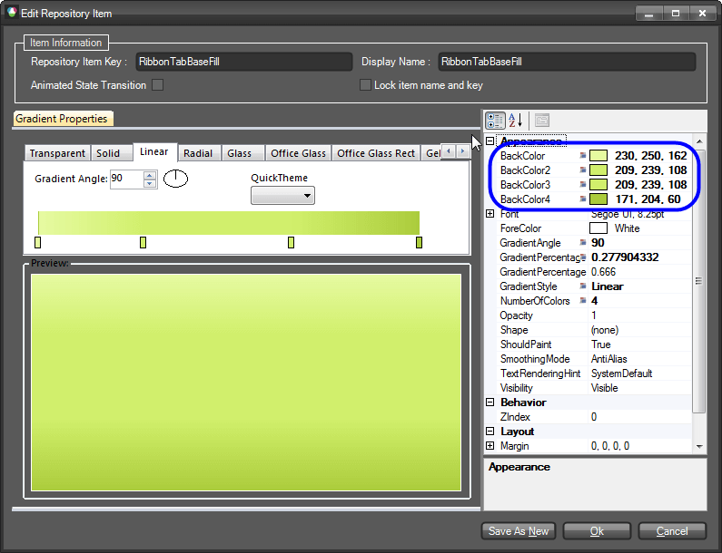Expand the Font property
The height and width of the screenshot is (553, 722).
pos(490,214)
